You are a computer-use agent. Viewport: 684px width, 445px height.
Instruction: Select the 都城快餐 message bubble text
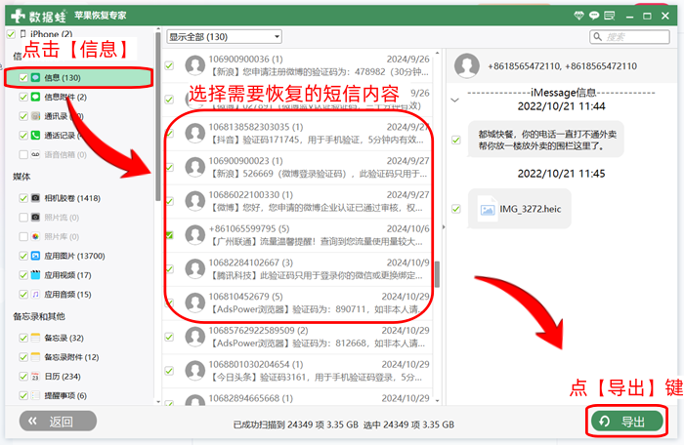pos(547,140)
